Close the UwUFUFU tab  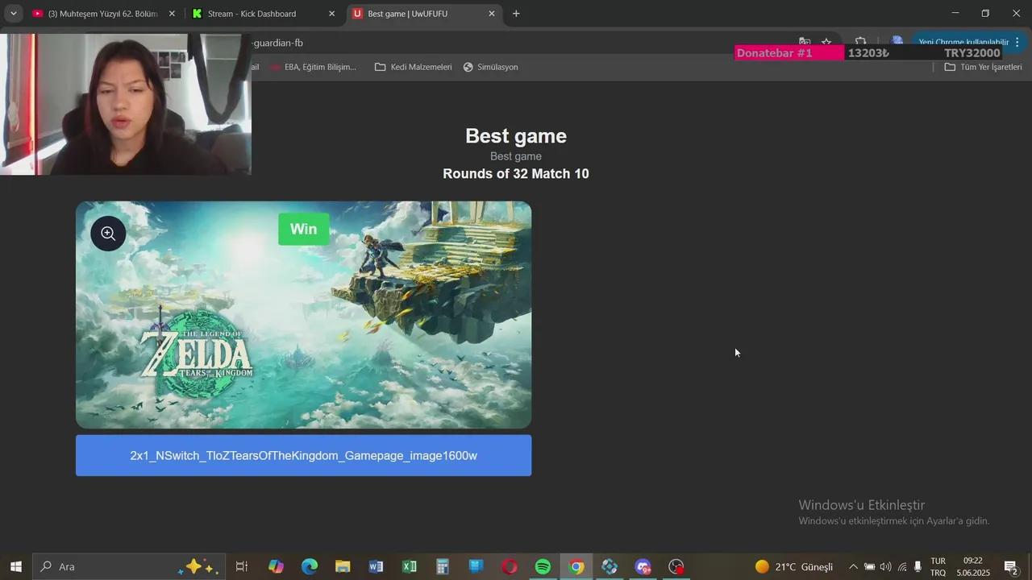(x=492, y=14)
